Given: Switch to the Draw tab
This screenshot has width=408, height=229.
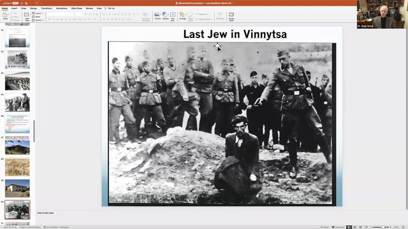Looking at the screenshot, I should click(24, 8).
